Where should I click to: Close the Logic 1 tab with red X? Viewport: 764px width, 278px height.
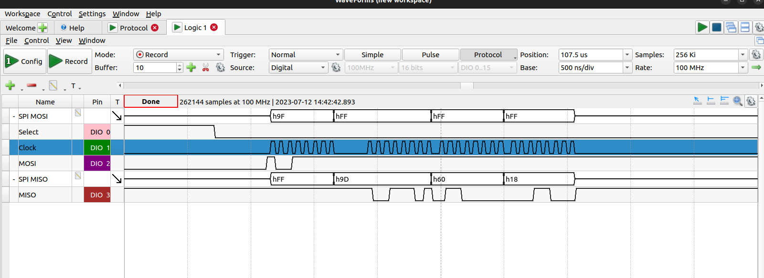(214, 27)
